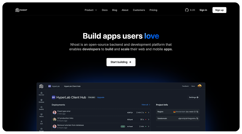Click the Live badge on the deployment
The image size is (242, 134).
pos(123,126)
